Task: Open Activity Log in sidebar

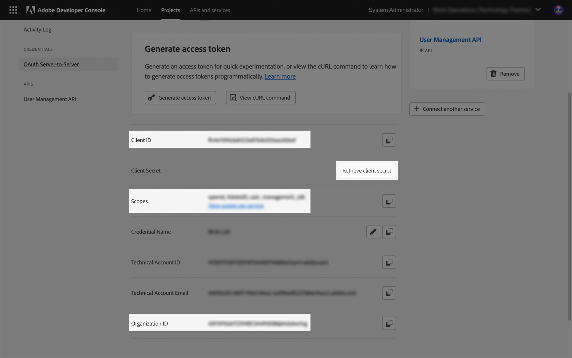Action: [37, 30]
